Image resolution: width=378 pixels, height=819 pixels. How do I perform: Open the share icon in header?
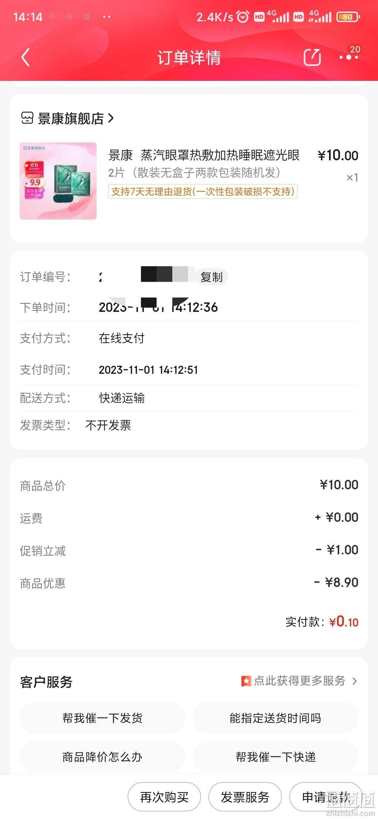(312, 57)
